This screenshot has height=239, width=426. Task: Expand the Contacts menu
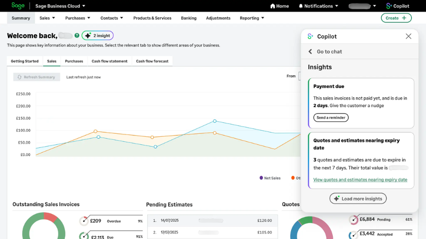pos(112,18)
